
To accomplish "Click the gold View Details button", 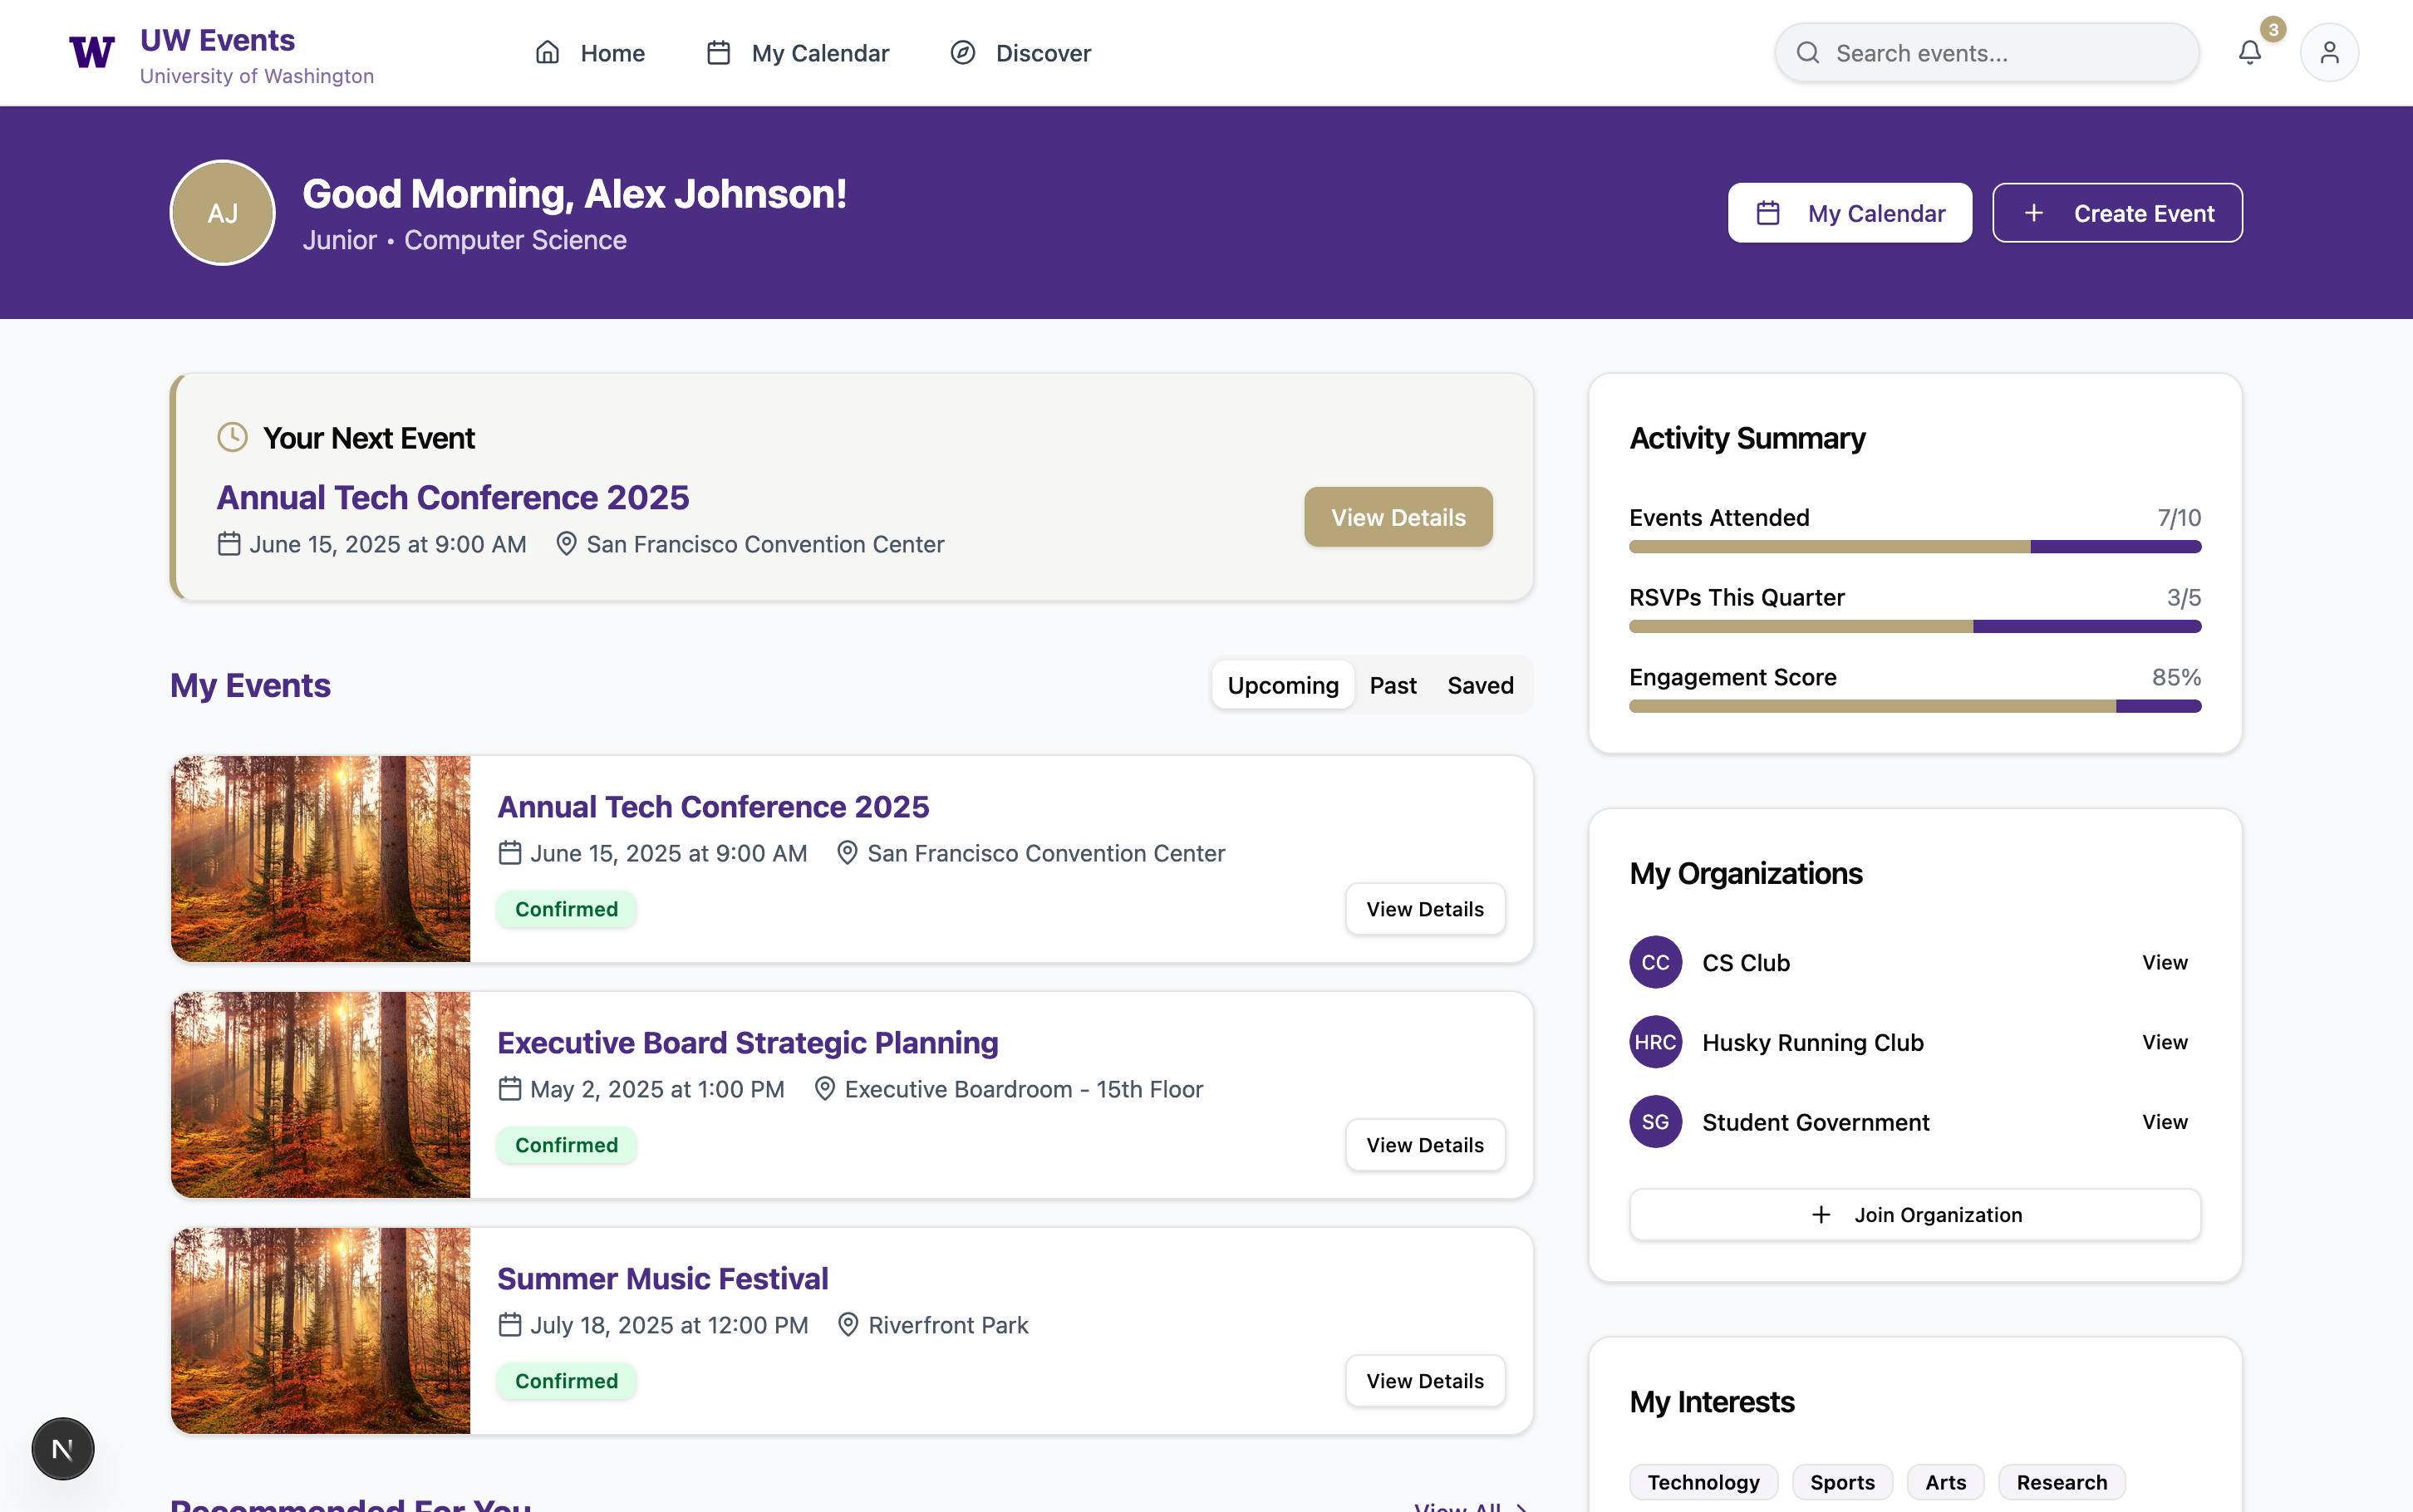I will (x=1397, y=517).
